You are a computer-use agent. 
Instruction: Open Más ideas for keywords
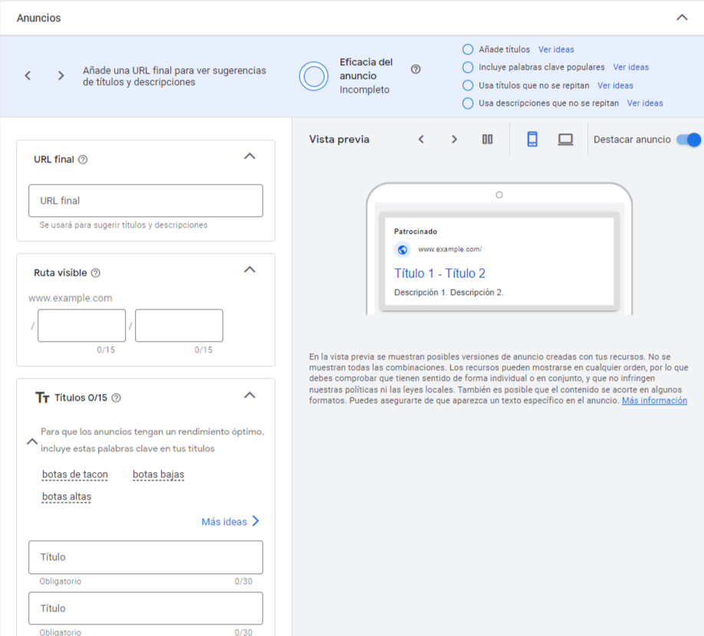coord(230,521)
